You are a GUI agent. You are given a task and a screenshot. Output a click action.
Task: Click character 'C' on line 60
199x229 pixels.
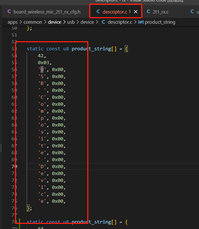(42, 97)
